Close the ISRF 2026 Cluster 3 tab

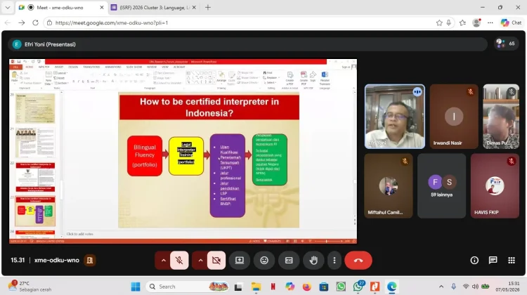(194, 8)
